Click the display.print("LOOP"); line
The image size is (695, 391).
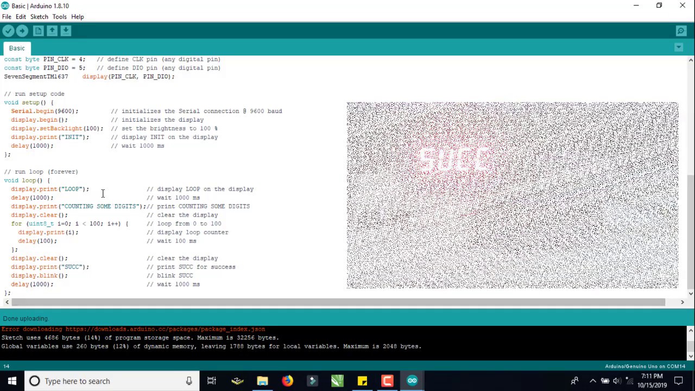[x=50, y=189]
